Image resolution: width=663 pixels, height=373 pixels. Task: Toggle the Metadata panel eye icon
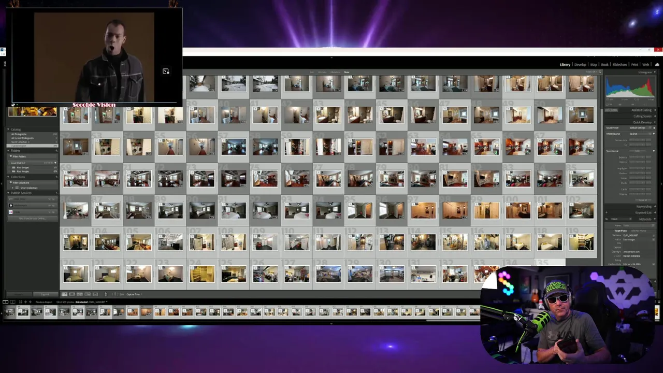[x=607, y=219]
